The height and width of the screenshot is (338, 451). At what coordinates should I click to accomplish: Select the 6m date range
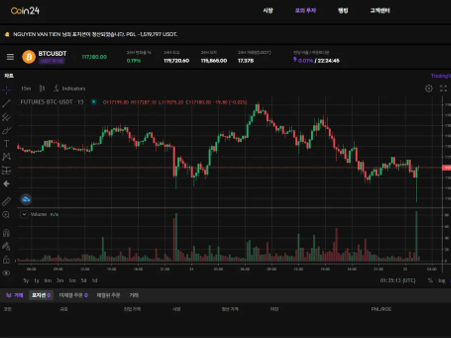48,280
